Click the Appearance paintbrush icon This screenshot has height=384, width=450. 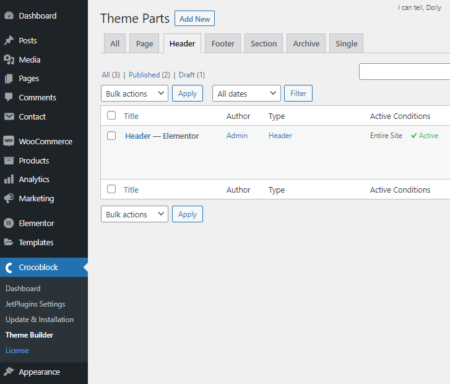(x=9, y=372)
